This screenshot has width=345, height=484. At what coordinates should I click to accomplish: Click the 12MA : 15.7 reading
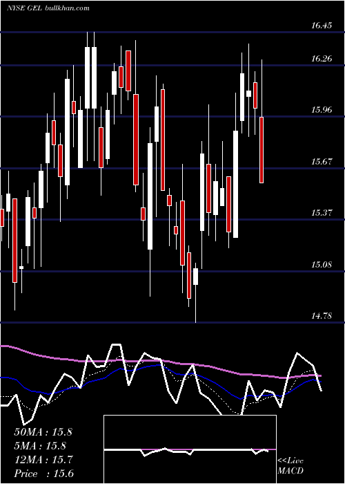coord(43,460)
